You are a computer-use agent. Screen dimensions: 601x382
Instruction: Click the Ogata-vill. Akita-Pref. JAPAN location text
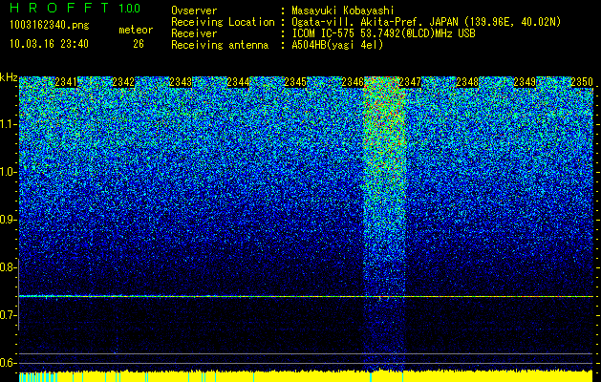click(x=426, y=22)
